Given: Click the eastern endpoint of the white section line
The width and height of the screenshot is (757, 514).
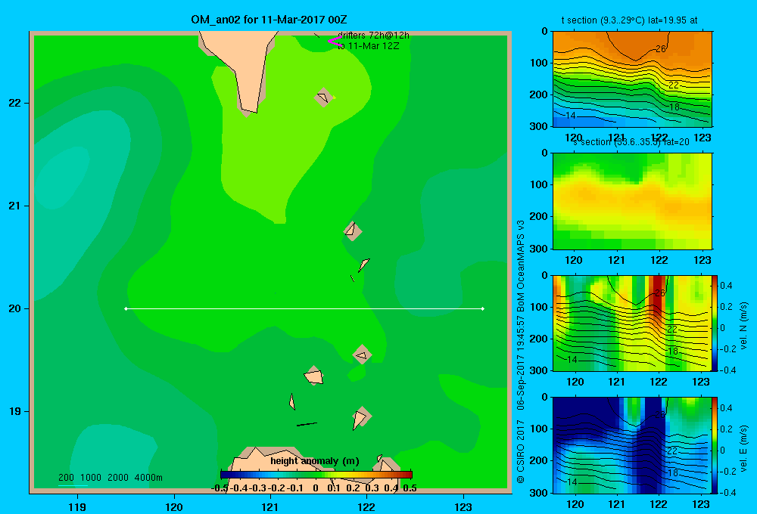Looking at the screenshot, I should pyautogui.click(x=483, y=308).
